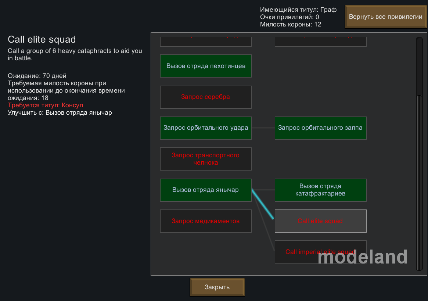Screen dimensions: 428x301
Task: Click the Call elite squad heading in description
Action: pos(42,39)
